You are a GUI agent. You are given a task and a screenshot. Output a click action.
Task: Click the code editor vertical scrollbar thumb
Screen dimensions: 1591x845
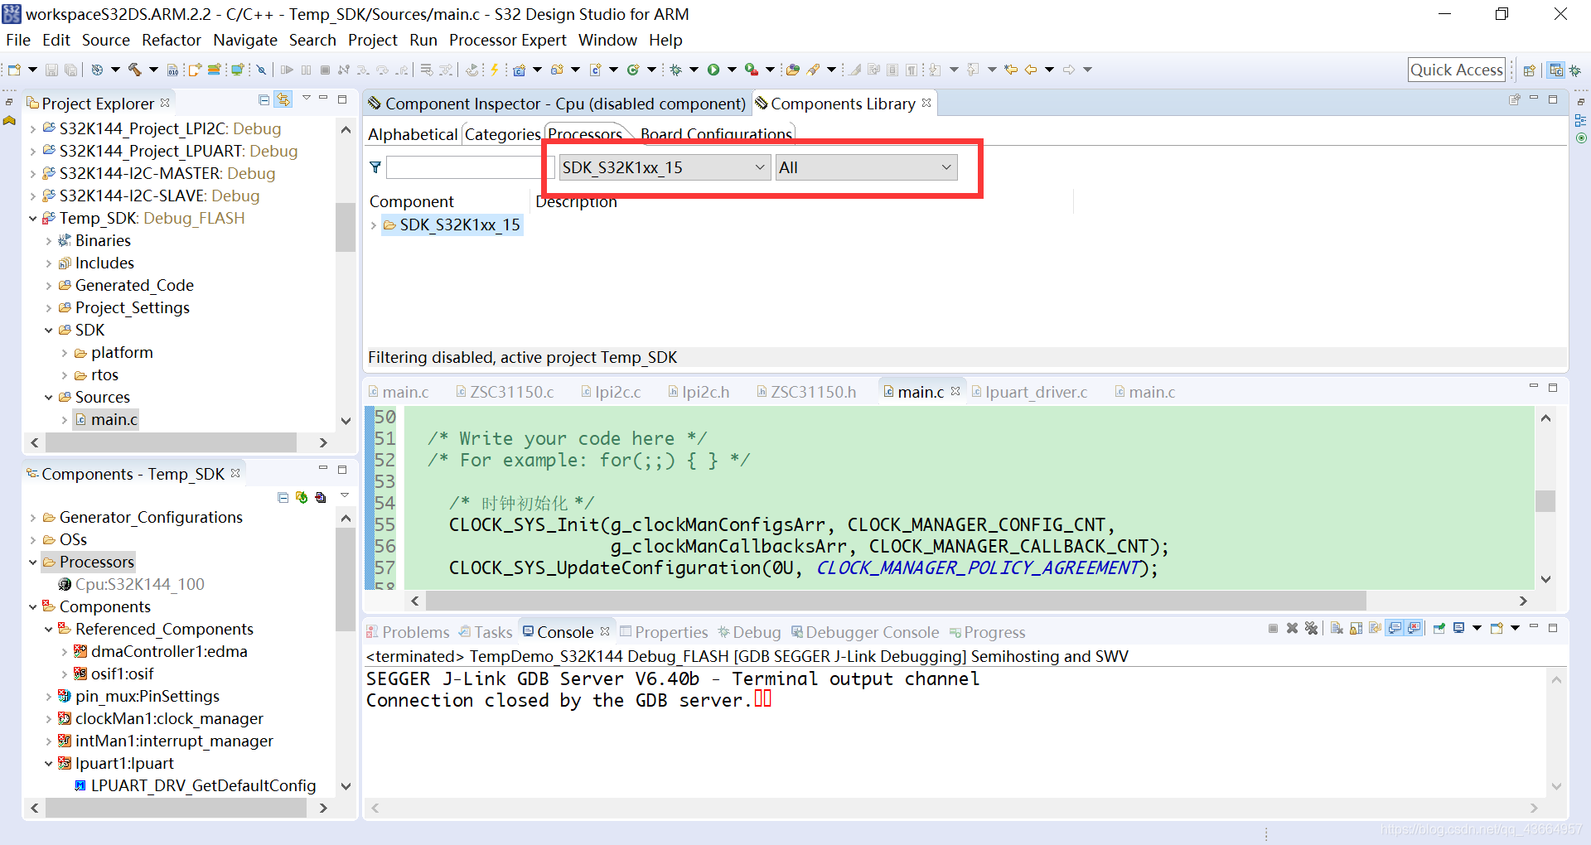pos(1545,501)
